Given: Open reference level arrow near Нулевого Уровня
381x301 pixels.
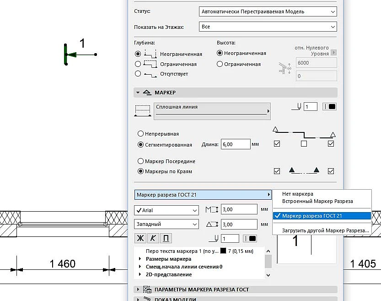Looking at the screenshot, I should 333,52.
